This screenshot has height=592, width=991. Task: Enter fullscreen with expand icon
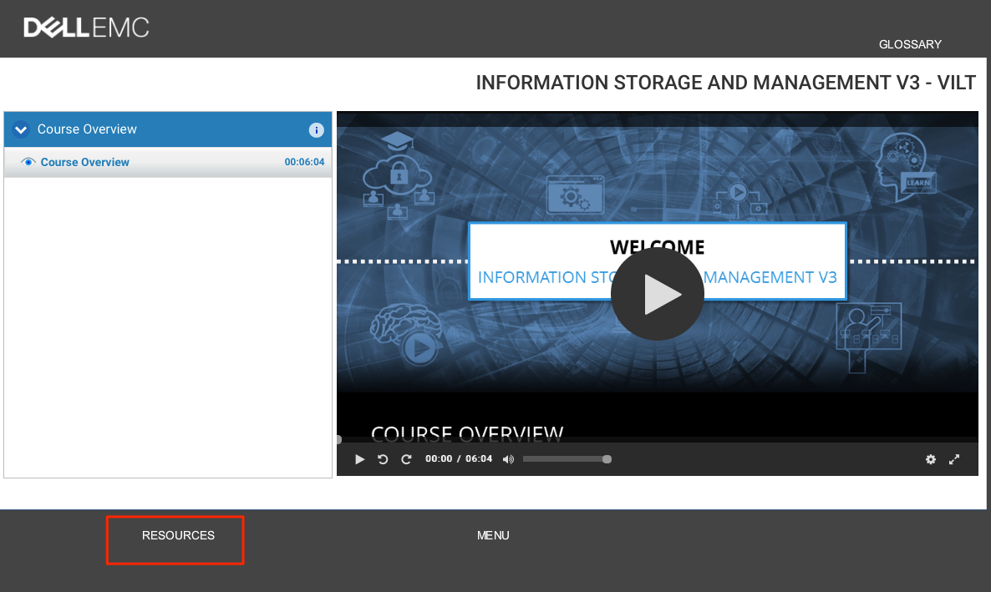[954, 459]
